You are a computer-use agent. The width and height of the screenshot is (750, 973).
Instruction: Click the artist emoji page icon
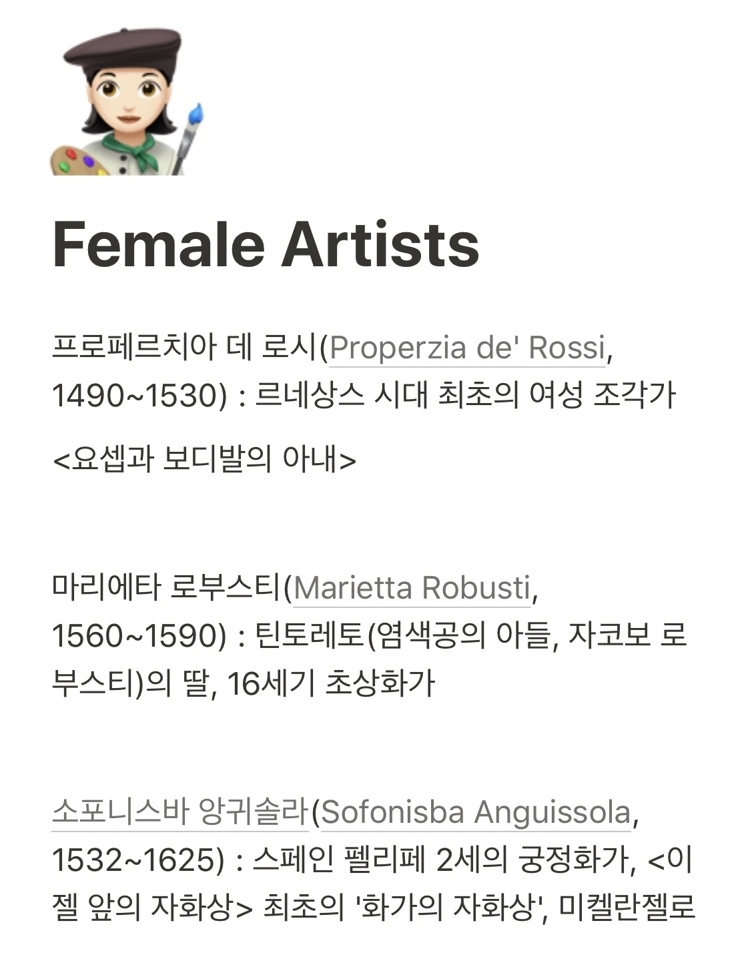point(127,101)
